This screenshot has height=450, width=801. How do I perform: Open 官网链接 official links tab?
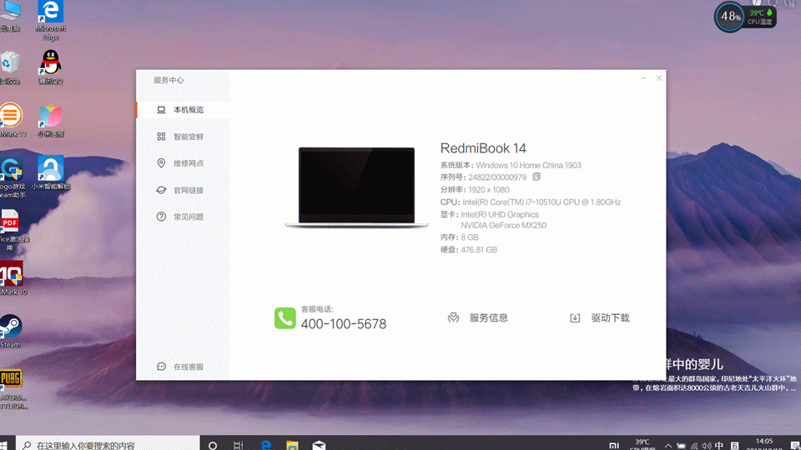pos(183,190)
